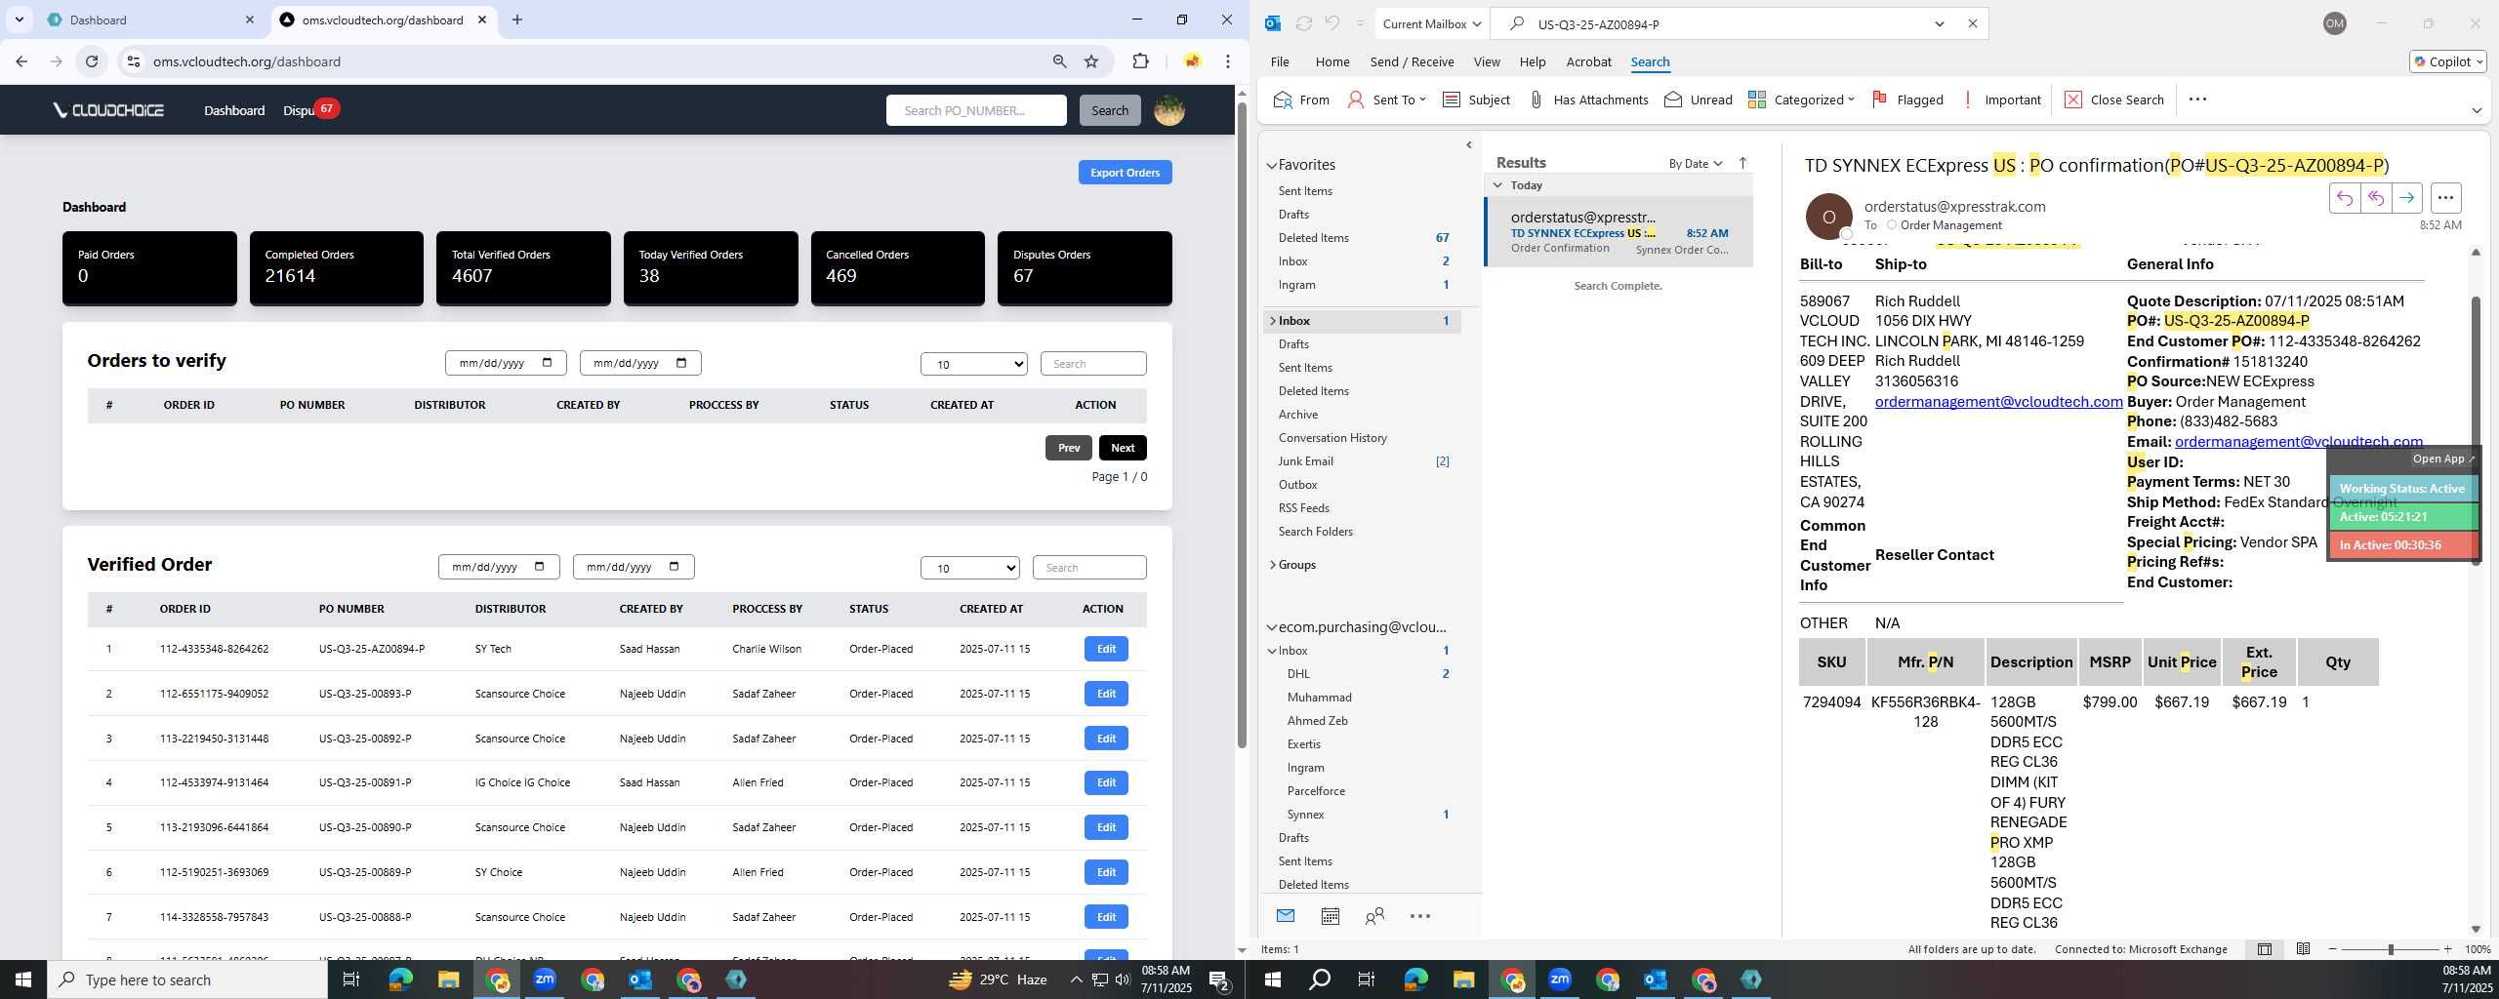Open Outlook File menu

(x=1280, y=61)
